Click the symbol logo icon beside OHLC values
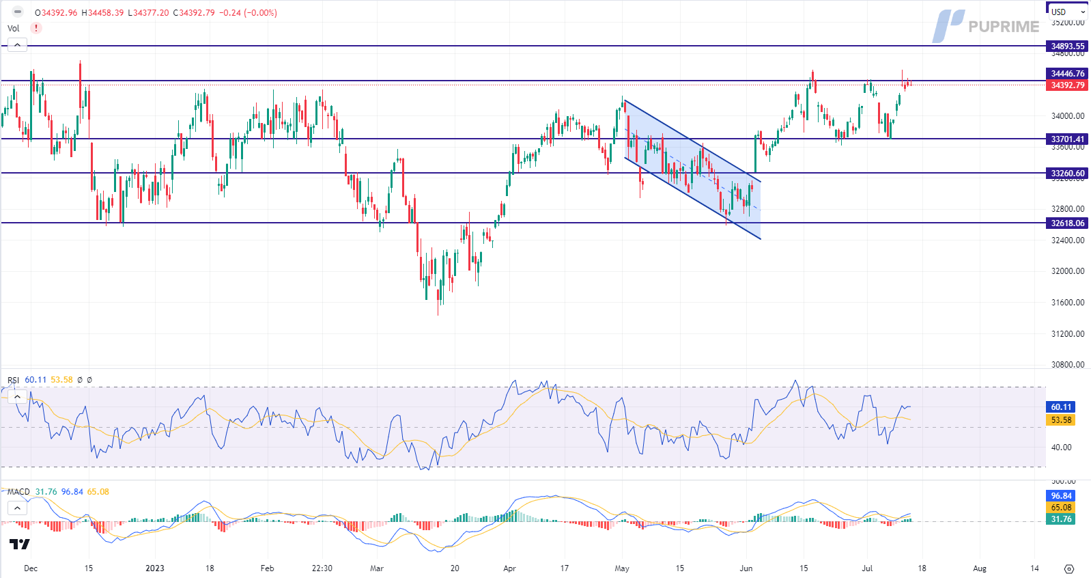 [18, 12]
